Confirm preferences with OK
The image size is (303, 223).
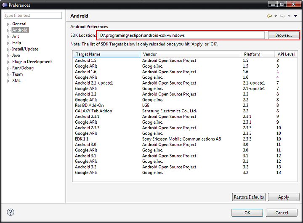[247, 212]
